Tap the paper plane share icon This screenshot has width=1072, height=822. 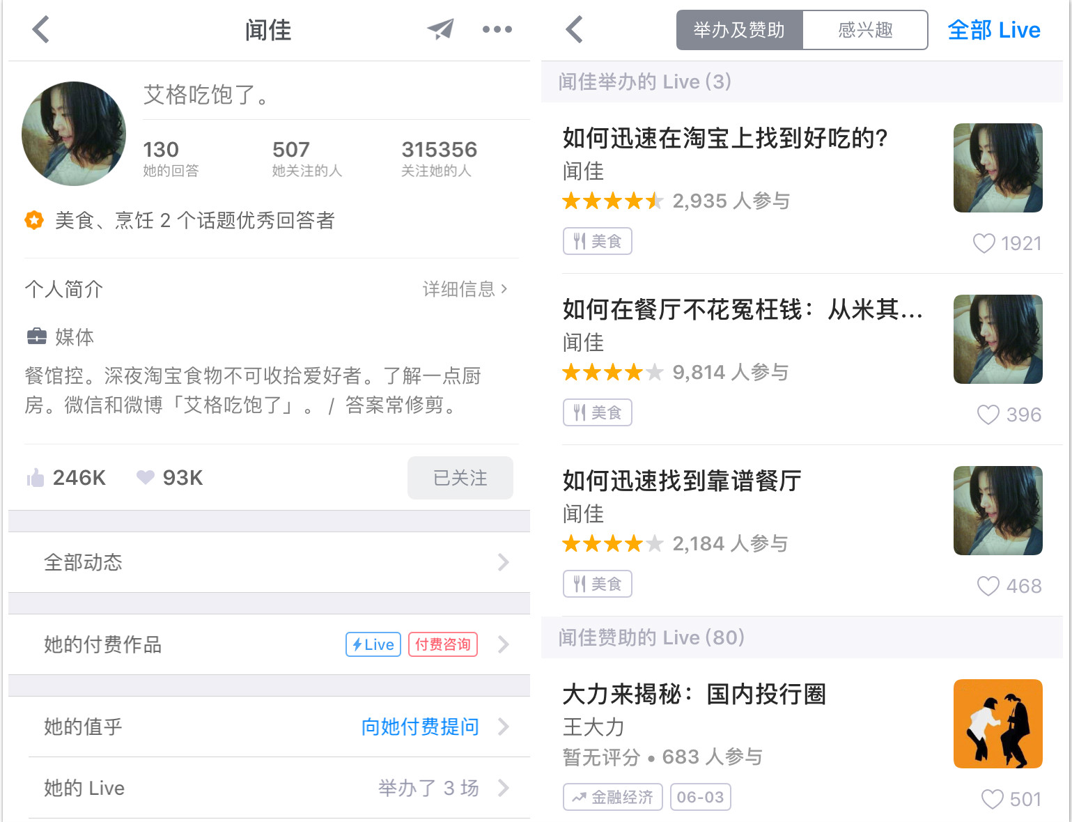click(x=440, y=29)
